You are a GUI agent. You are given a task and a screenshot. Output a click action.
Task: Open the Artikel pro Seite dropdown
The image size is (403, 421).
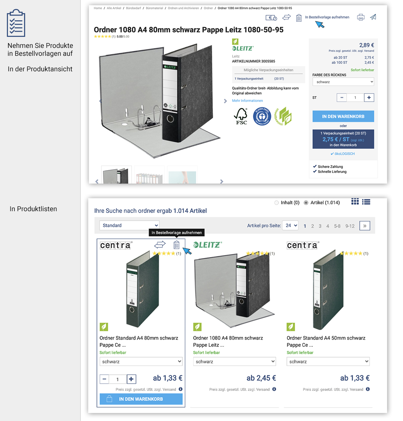pos(290,225)
